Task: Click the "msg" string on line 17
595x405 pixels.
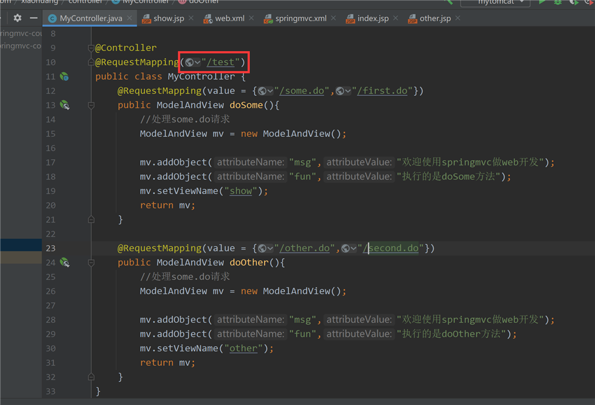Action: point(302,162)
